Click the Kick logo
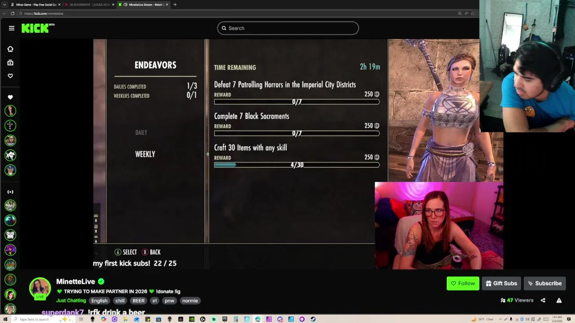 (38, 28)
